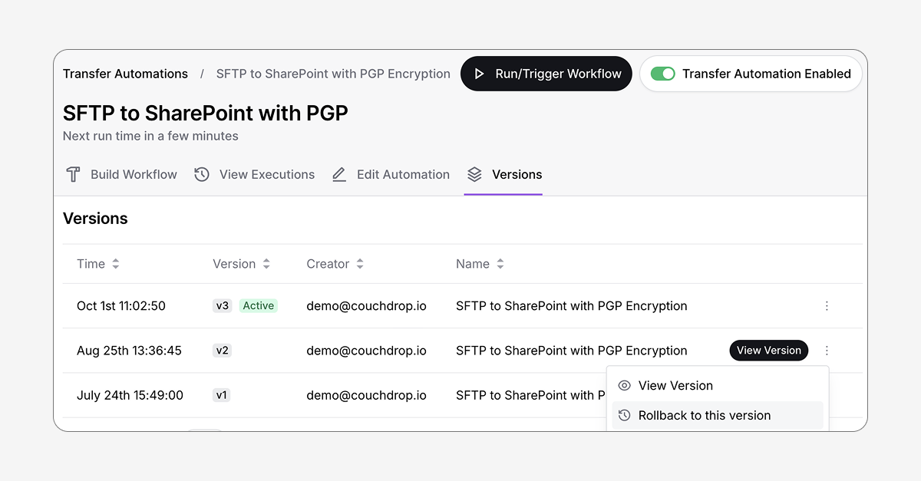Image resolution: width=921 pixels, height=481 pixels.
Task: Click the rollback clock icon in menu
Action: [625, 416]
